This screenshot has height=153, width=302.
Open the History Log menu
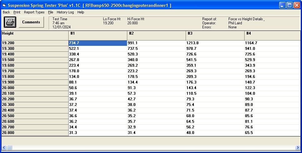point(65,12)
